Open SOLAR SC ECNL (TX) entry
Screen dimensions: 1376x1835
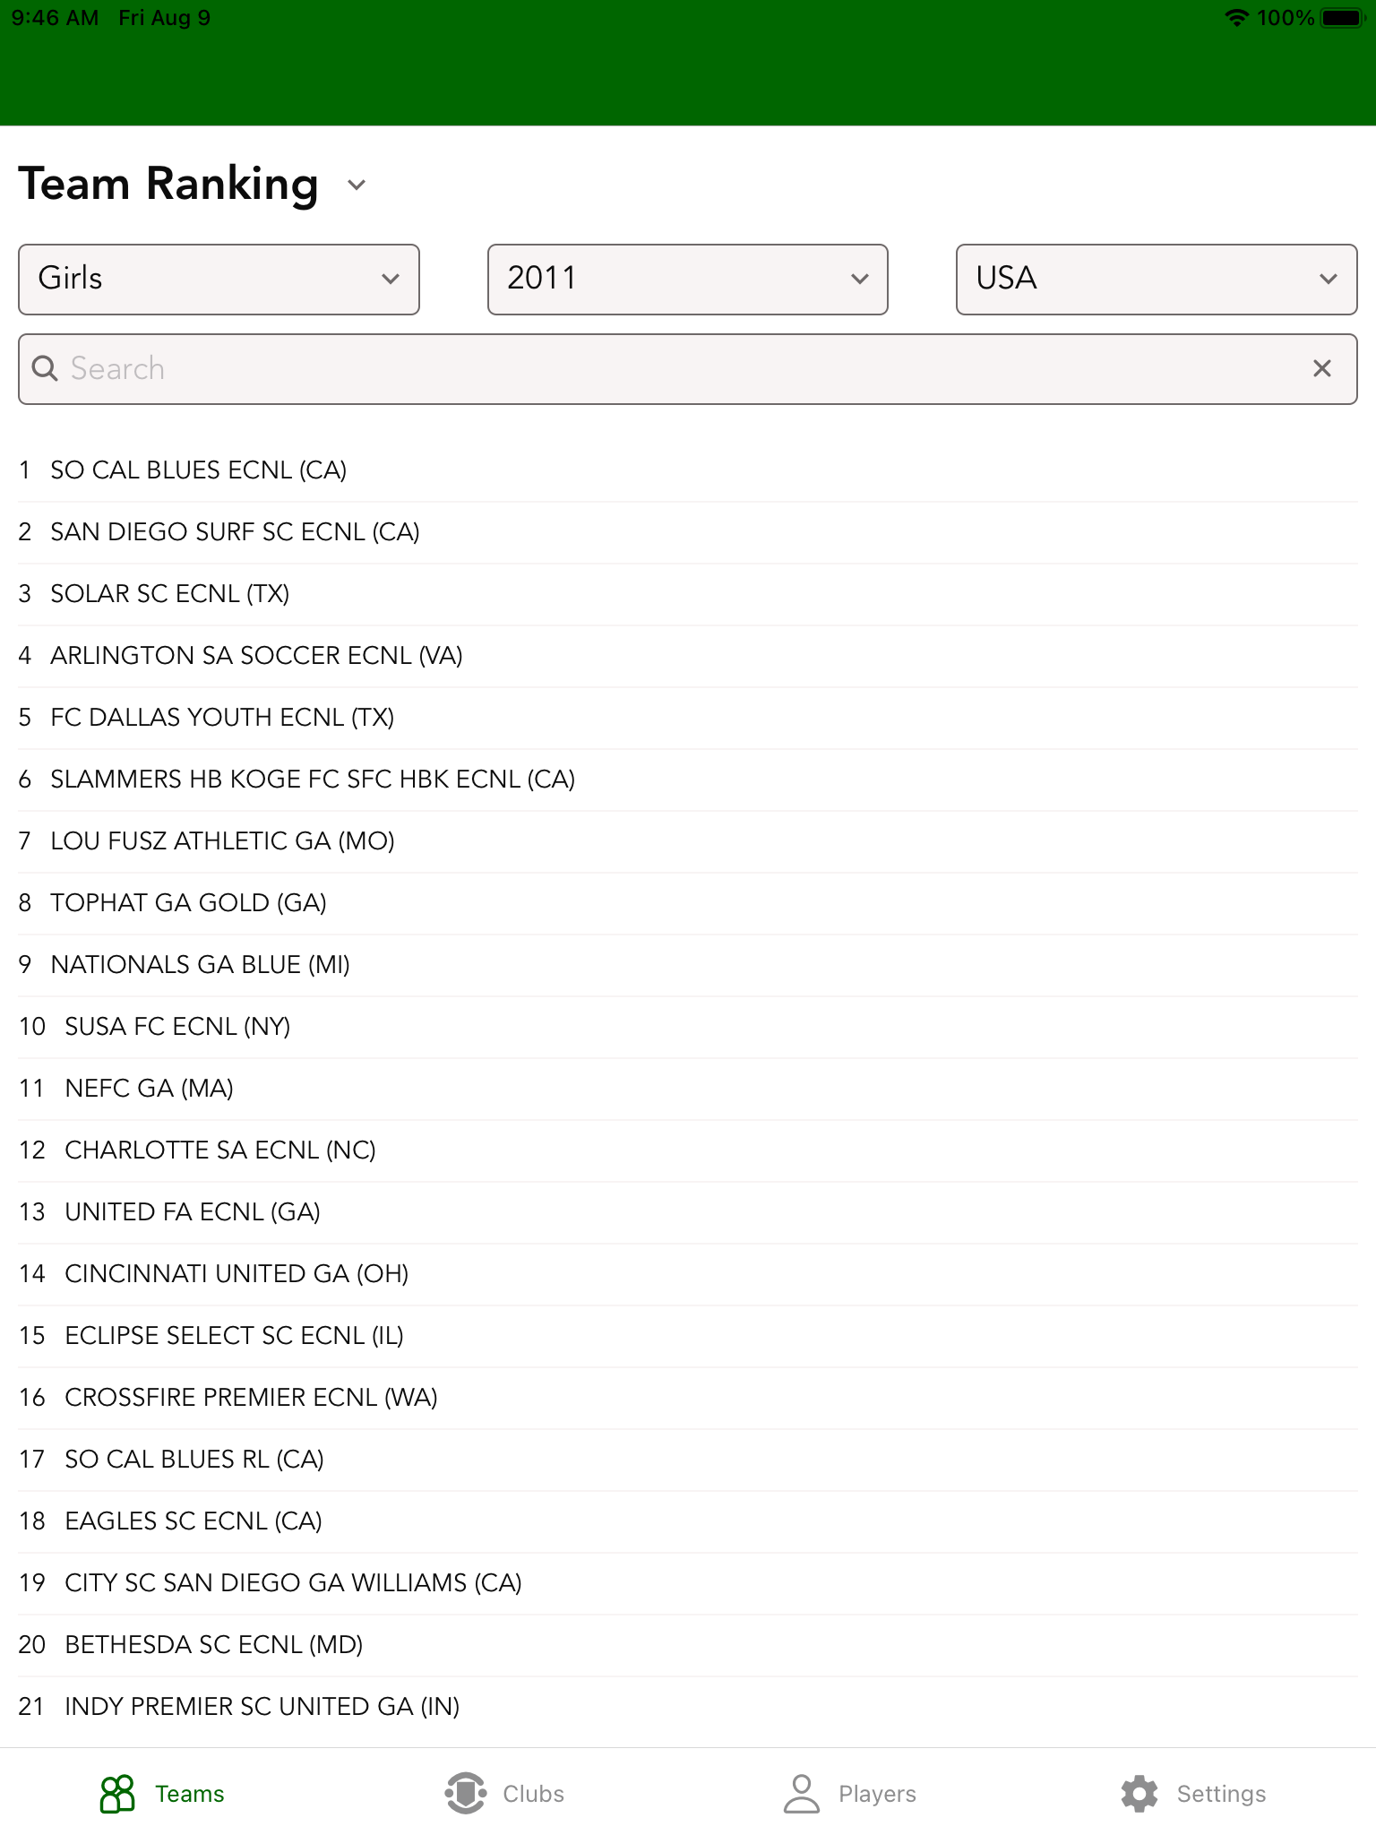tap(169, 594)
